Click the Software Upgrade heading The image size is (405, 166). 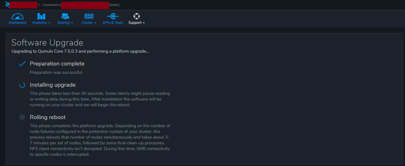(47, 42)
